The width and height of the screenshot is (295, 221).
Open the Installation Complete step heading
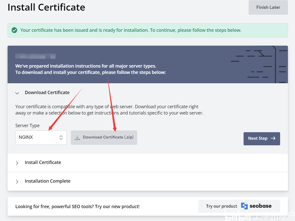[x=48, y=181]
